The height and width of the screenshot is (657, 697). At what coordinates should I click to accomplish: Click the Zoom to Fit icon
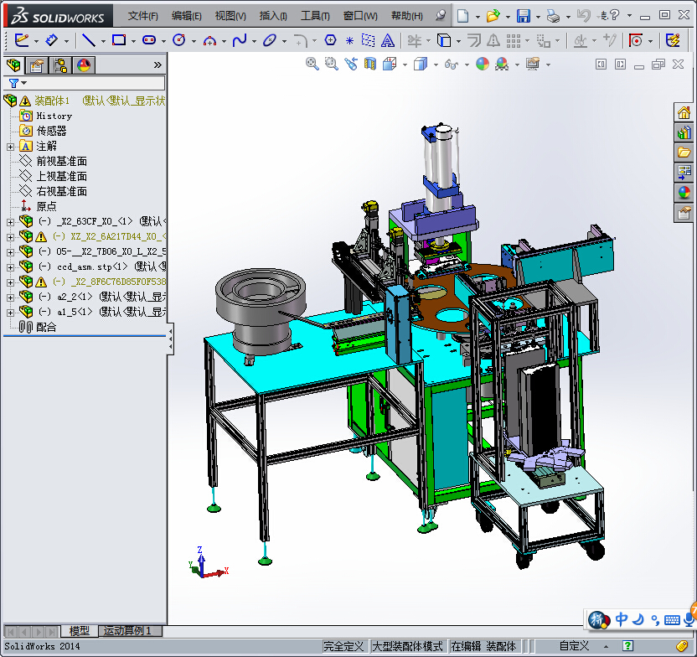(x=312, y=64)
